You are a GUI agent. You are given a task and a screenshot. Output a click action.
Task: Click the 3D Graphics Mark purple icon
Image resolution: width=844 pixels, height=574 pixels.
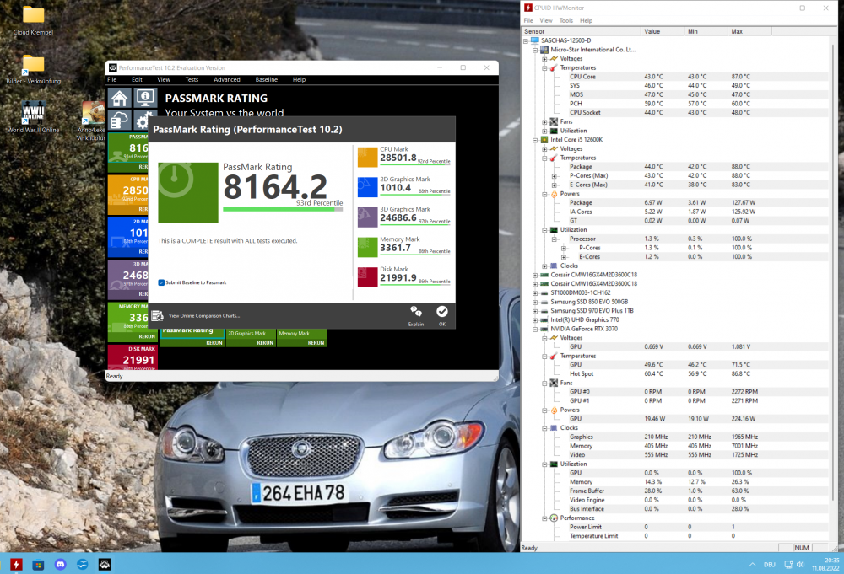pyautogui.click(x=367, y=217)
